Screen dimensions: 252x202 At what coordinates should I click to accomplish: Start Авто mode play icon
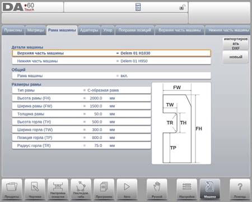coord(127,189)
